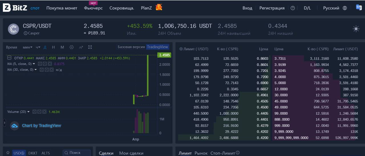The image size is (365, 156).
Task: Open Casper coin info icon
Action: point(26,33)
